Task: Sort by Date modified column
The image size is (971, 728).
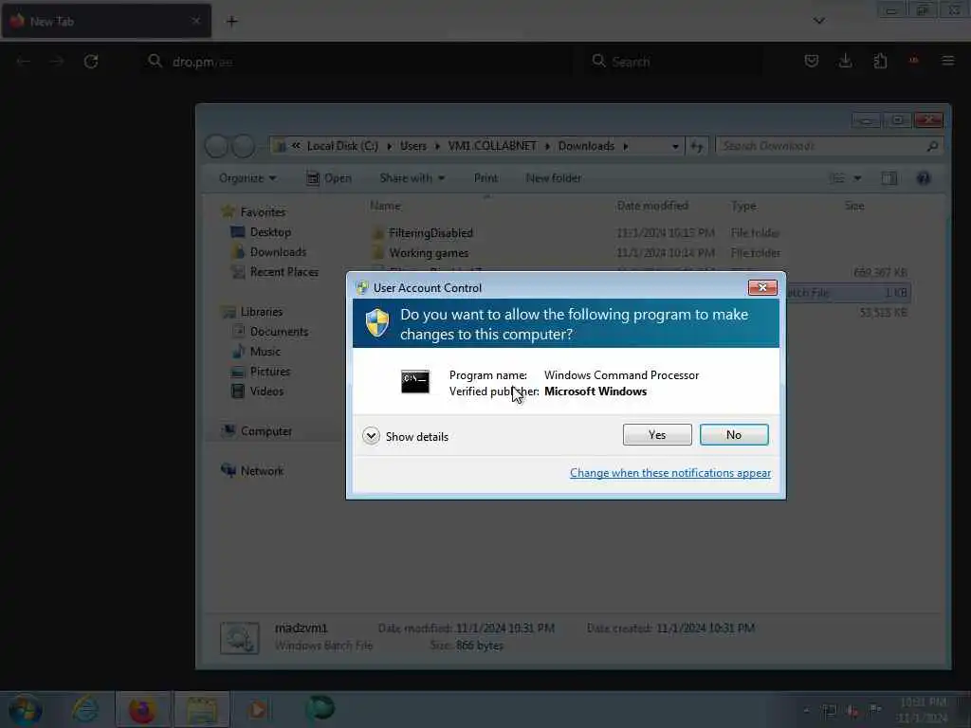Action: (x=652, y=206)
